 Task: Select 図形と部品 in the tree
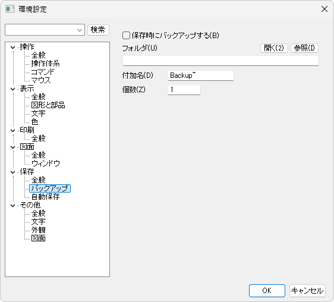pyautogui.click(x=48, y=105)
